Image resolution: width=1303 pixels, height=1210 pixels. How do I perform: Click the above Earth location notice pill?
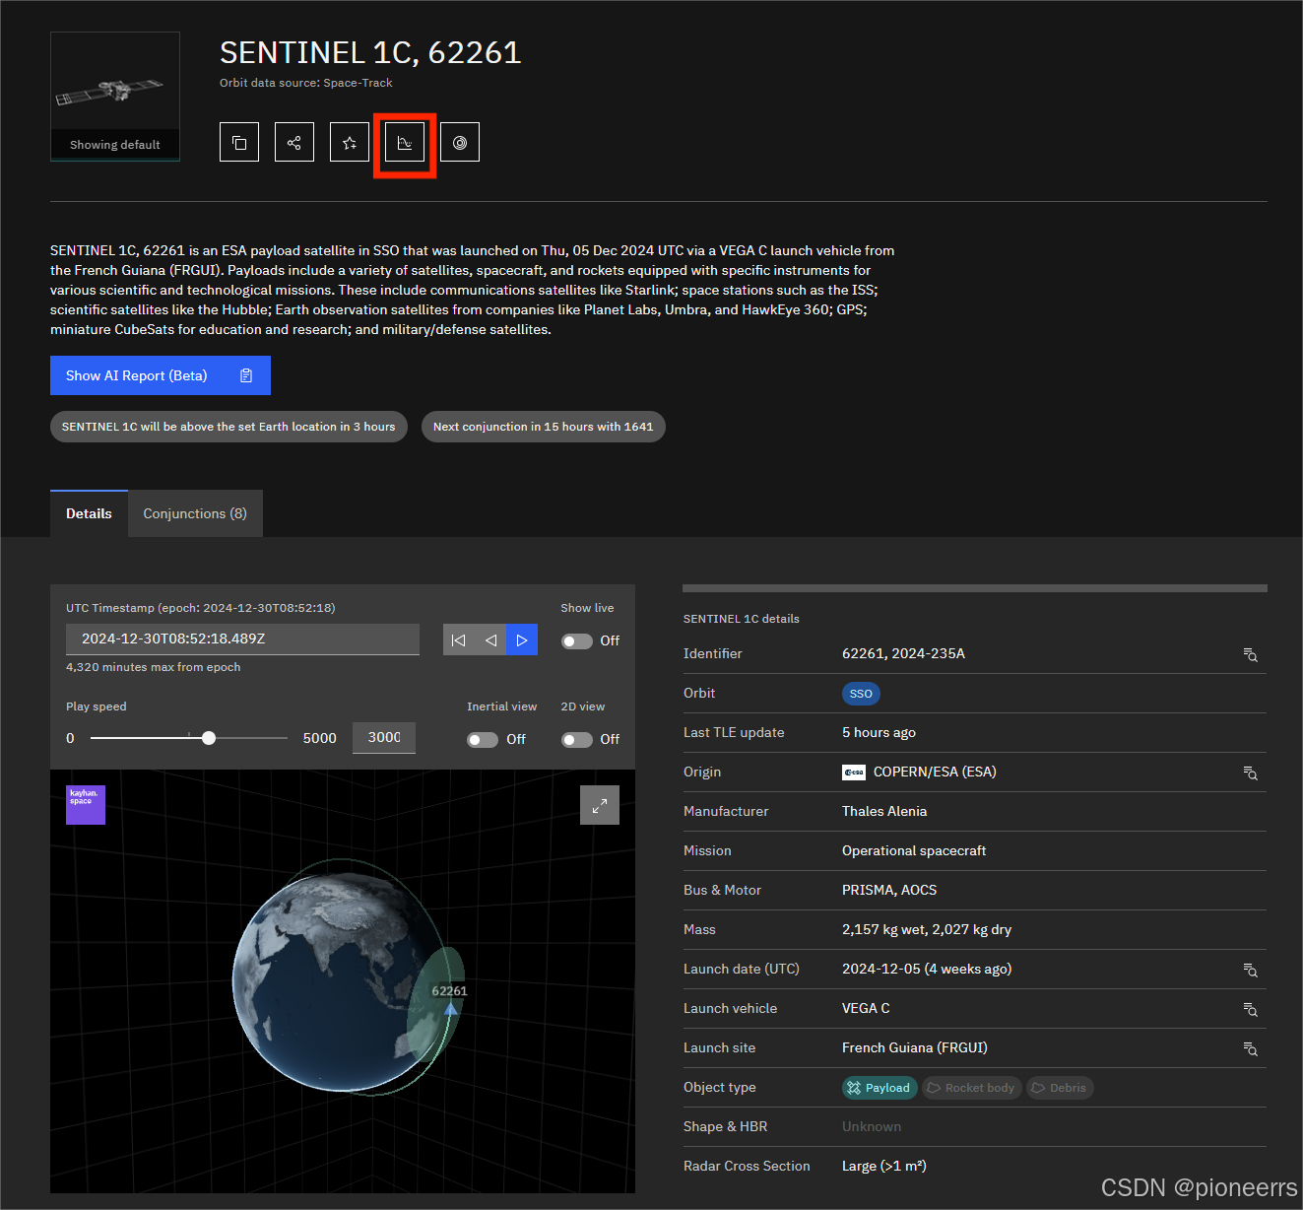click(x=228, y=427)
